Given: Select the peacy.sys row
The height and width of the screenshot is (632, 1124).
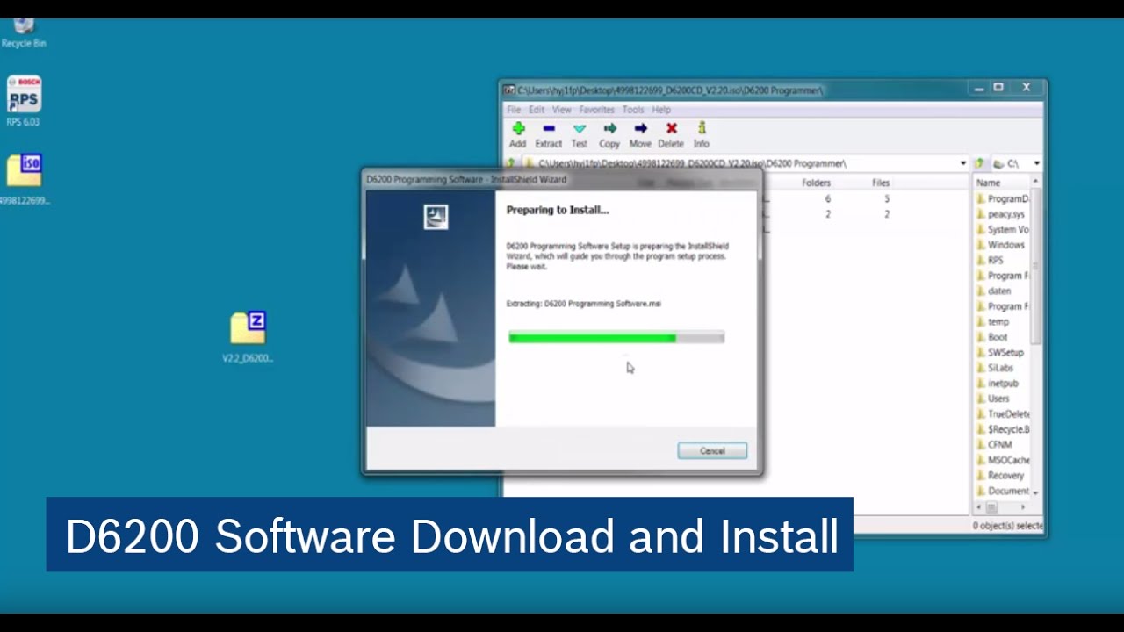Looking at the screenshot, I should [x=1001, y=214].
